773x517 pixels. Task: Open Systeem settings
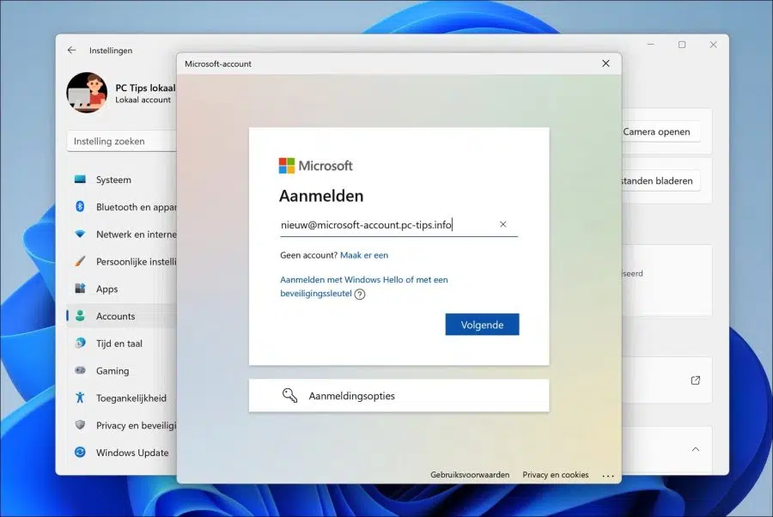(x=121, y=179)
